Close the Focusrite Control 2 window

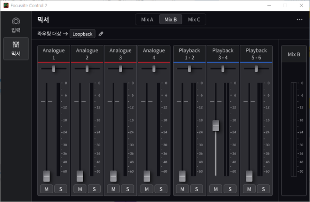[x=301, y=5]
